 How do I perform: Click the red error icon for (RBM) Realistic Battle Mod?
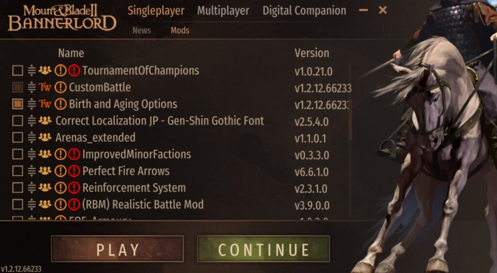click(x=74, y=205)
